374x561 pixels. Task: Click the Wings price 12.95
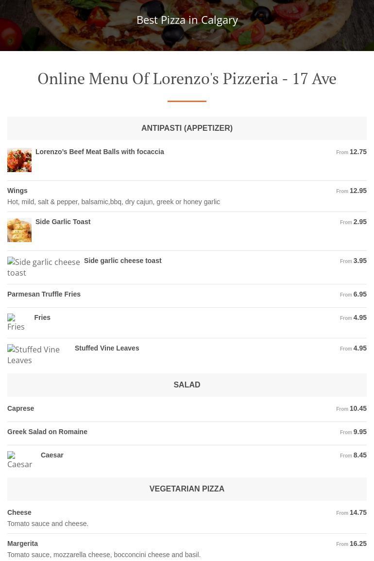(x=358, y=191)
